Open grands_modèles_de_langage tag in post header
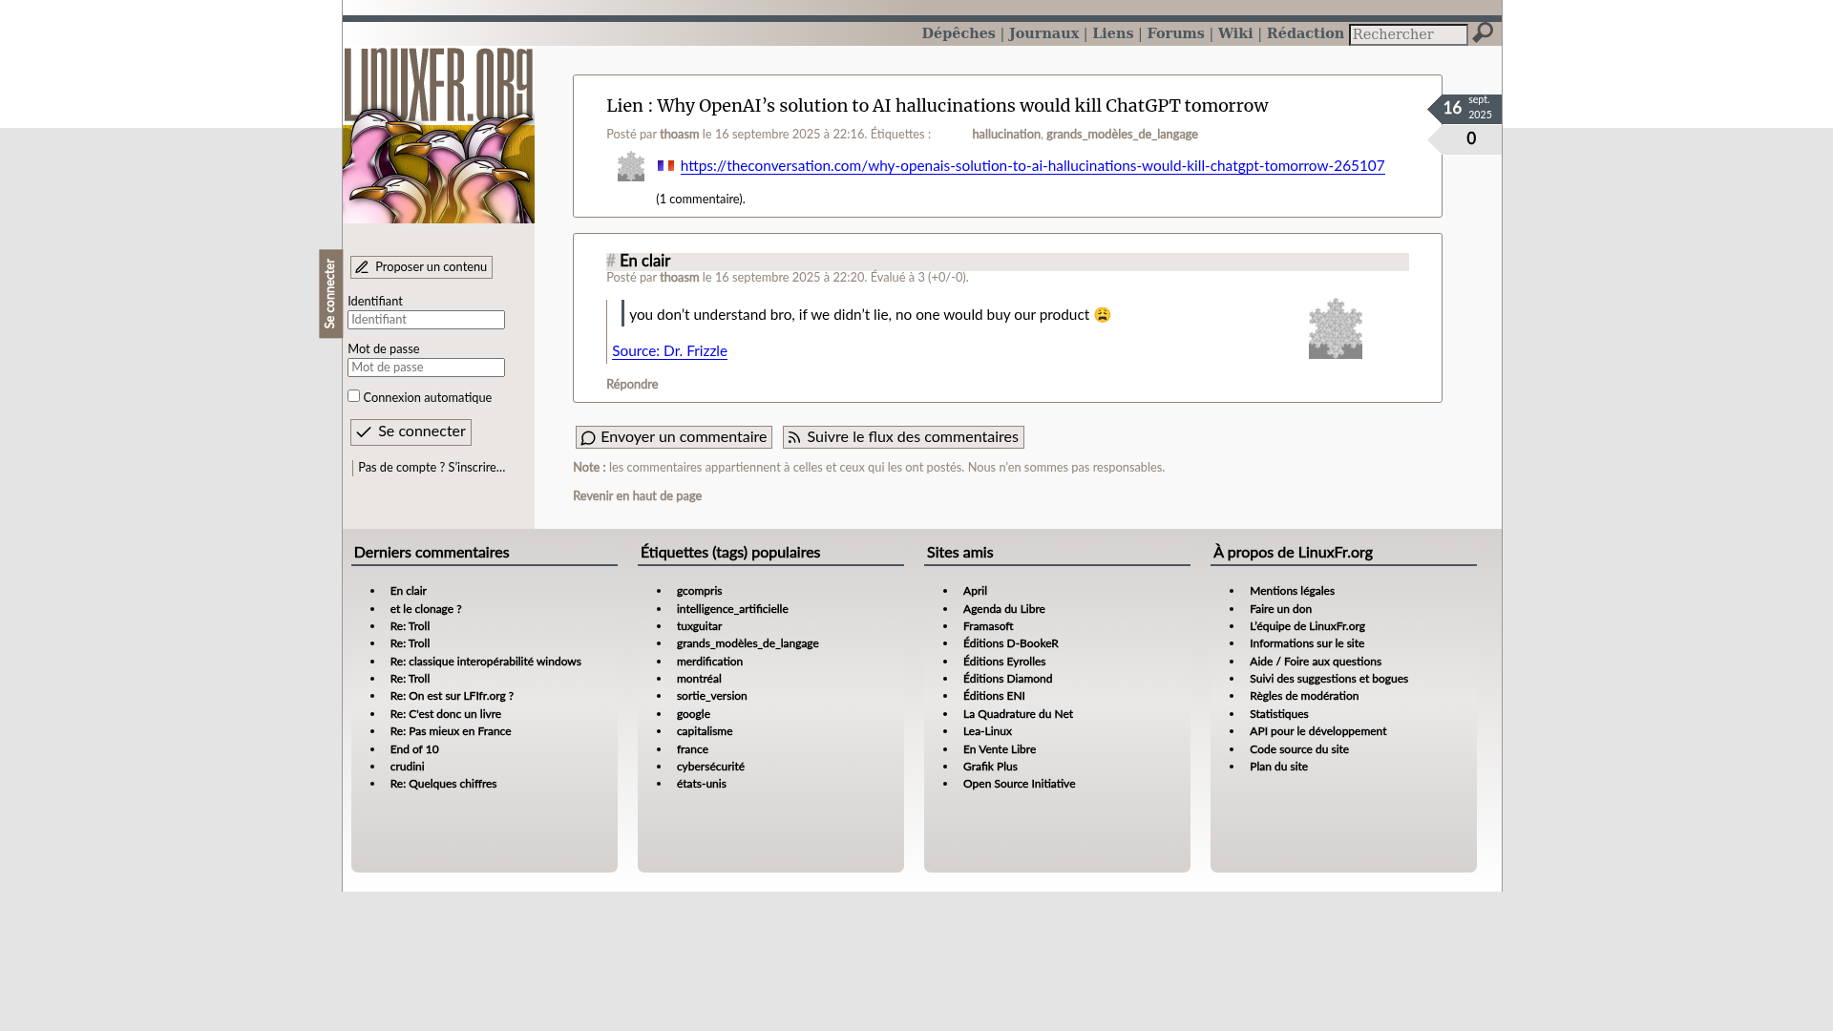 point(1122,135)
